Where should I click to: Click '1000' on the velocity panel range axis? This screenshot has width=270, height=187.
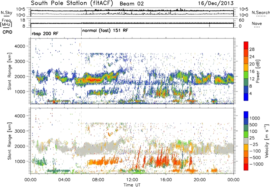coord(20,161)
